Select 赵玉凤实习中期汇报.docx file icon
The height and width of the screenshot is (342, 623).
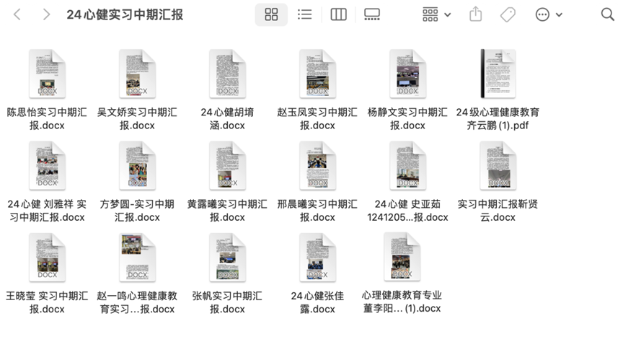(318, 74)
